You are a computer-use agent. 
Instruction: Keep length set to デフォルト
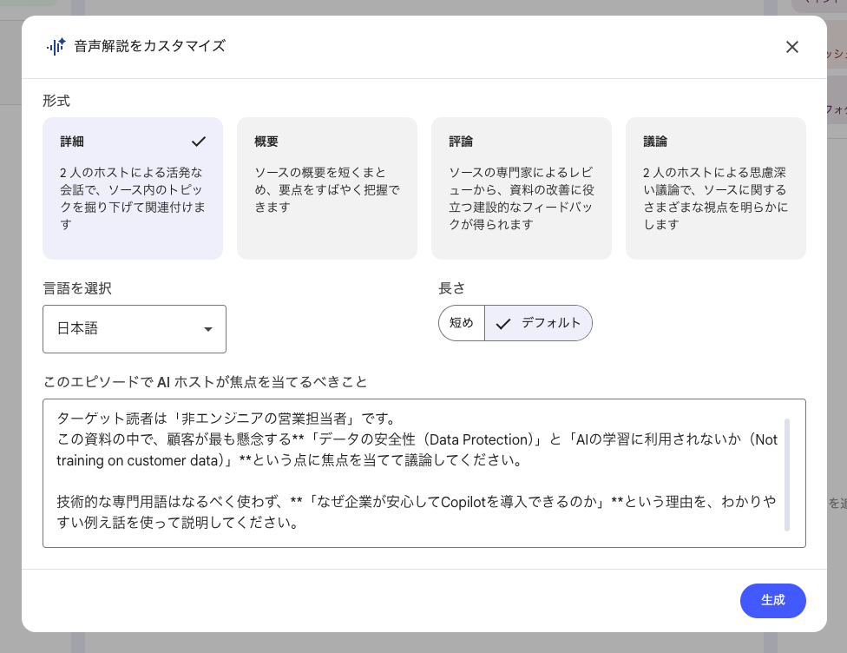pyautogui.click(x=540, y=322)
